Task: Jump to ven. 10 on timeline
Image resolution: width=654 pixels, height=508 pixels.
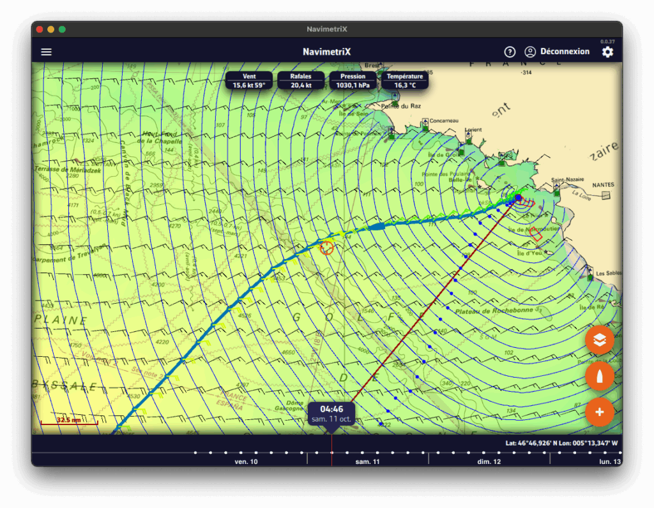Action: click(x=246, y=461)
